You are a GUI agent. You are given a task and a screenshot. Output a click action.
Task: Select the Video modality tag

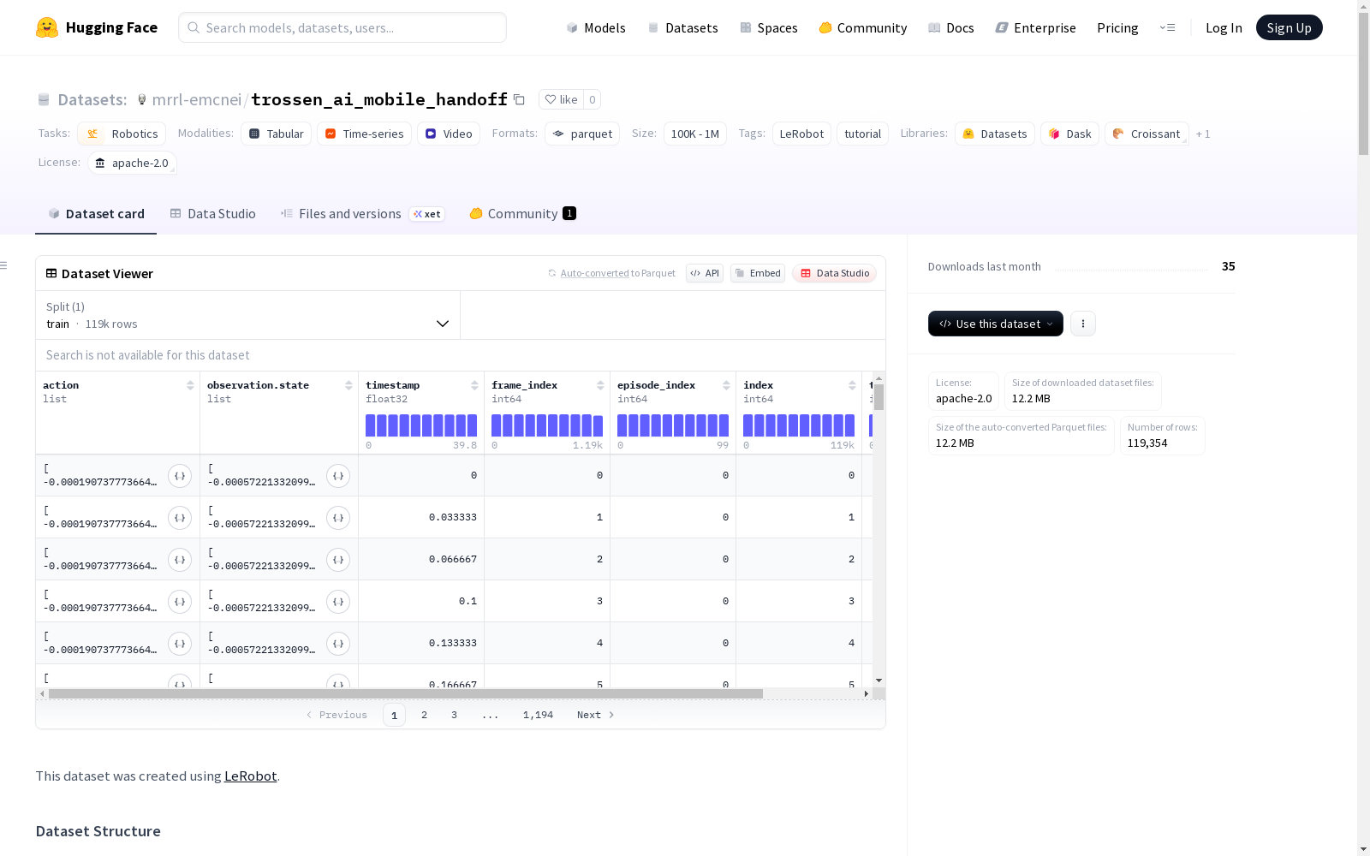(x=449, y=134)
